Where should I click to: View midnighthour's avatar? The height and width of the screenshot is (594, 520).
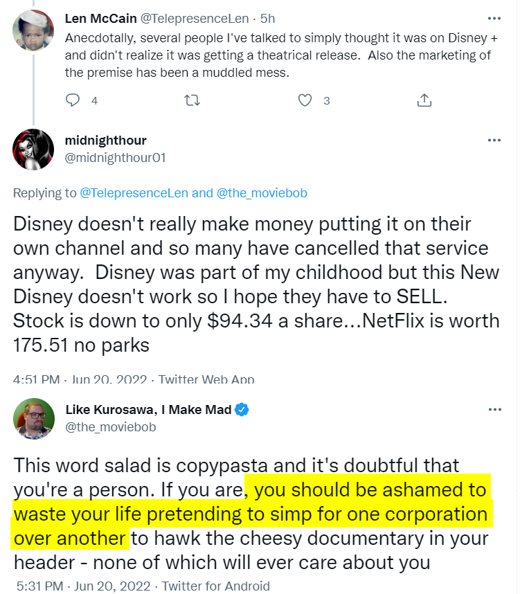[x=33, y=149]
